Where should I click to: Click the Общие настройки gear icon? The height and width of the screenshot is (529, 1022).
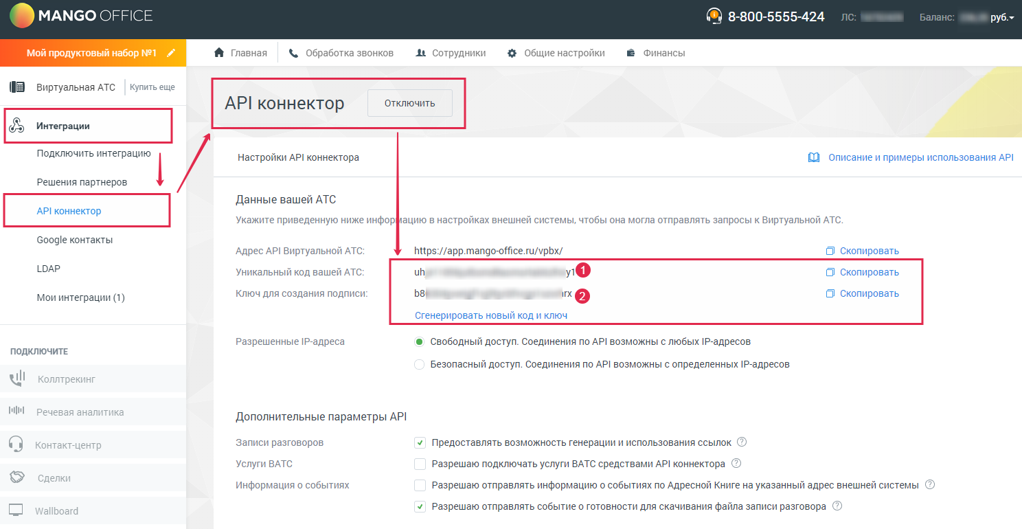512,53
